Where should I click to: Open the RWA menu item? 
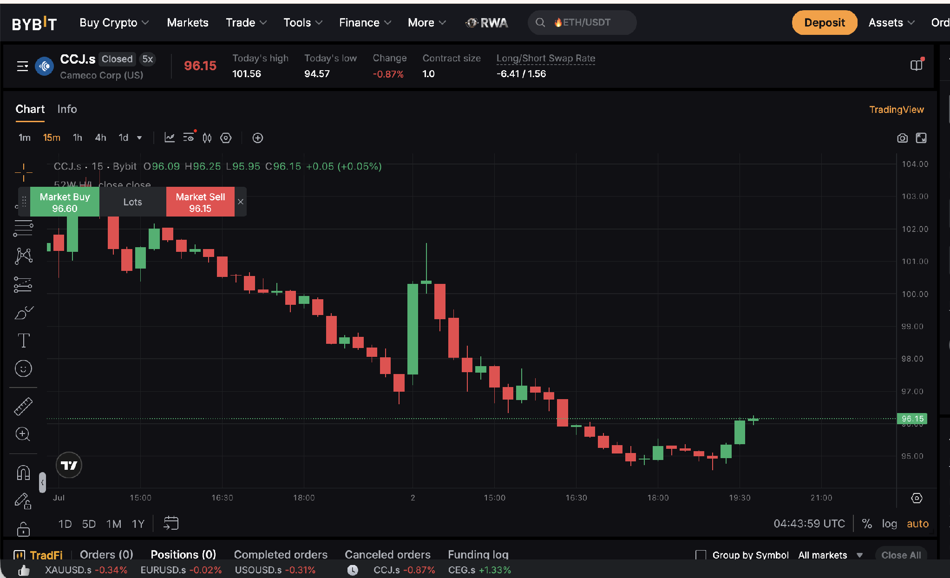click(487, 23)
